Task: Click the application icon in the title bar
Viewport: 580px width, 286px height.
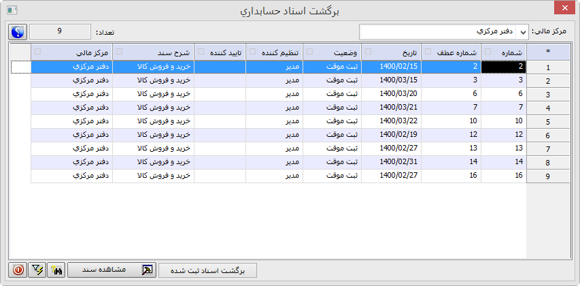Action: pyautogui.click(x=12, y=10)
